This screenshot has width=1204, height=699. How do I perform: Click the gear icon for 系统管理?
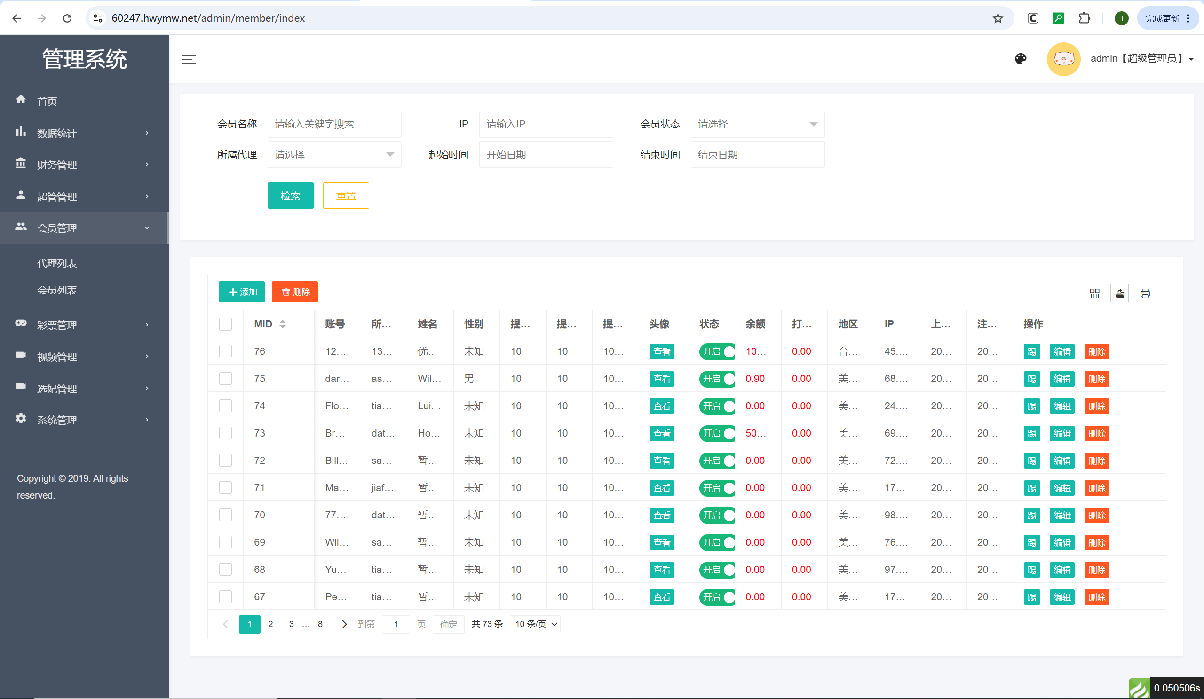[21, 418]
